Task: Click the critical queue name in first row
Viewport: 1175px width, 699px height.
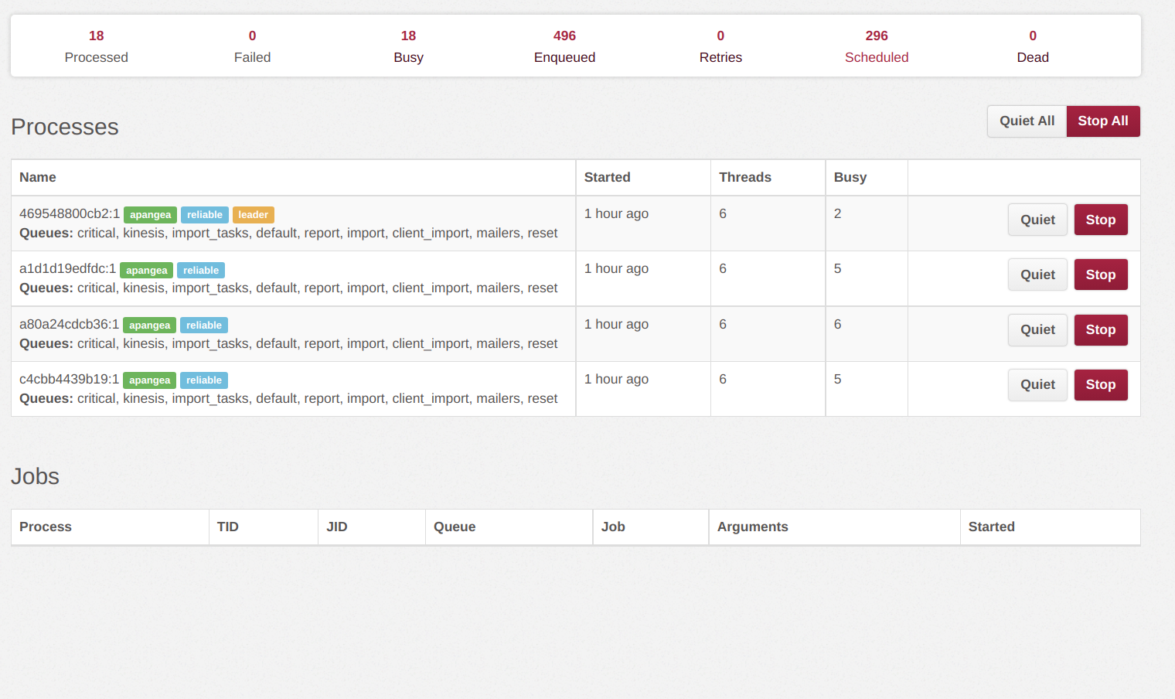Action: click(x=96, y=233)
